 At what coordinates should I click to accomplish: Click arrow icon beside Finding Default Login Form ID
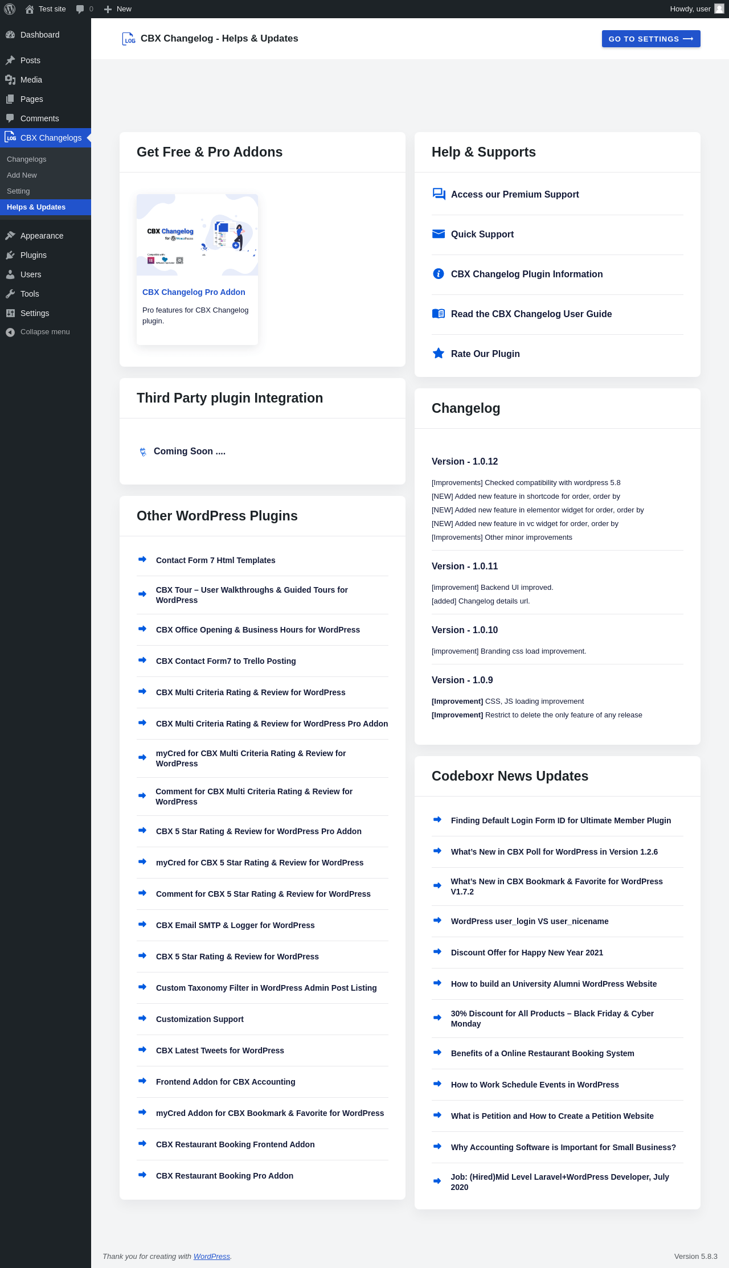[437, 819]
